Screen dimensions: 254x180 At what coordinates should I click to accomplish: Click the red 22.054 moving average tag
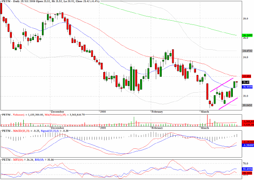pos(247,76)
